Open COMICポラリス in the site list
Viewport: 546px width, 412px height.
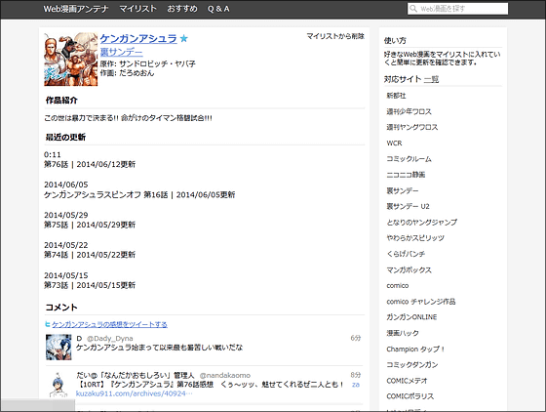click(410, 396)
